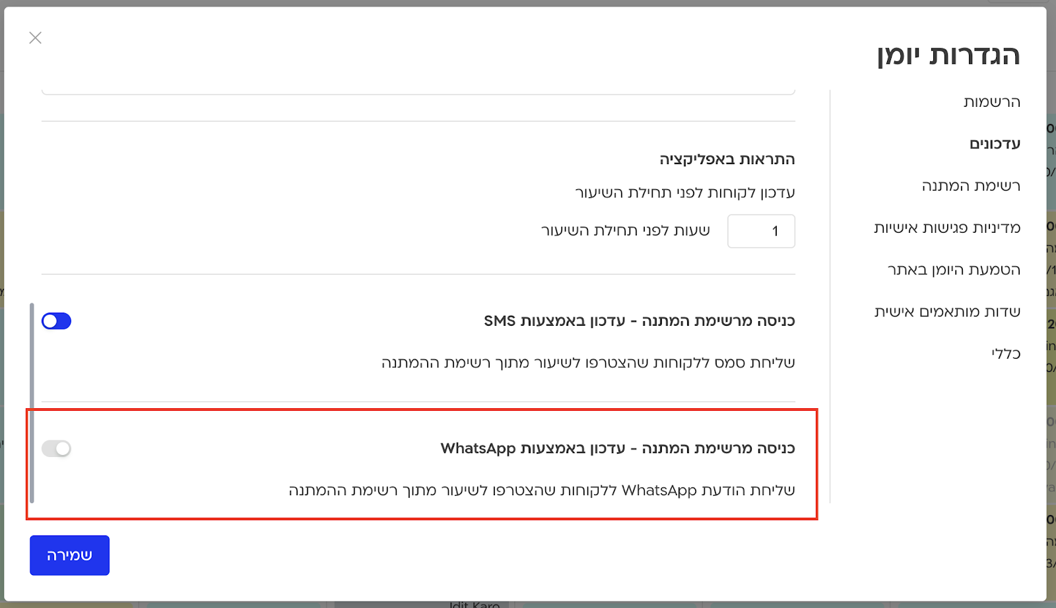Open the הרשמות settings tab
This screenshot has height=608, width=1056.
tap(992, 102)
